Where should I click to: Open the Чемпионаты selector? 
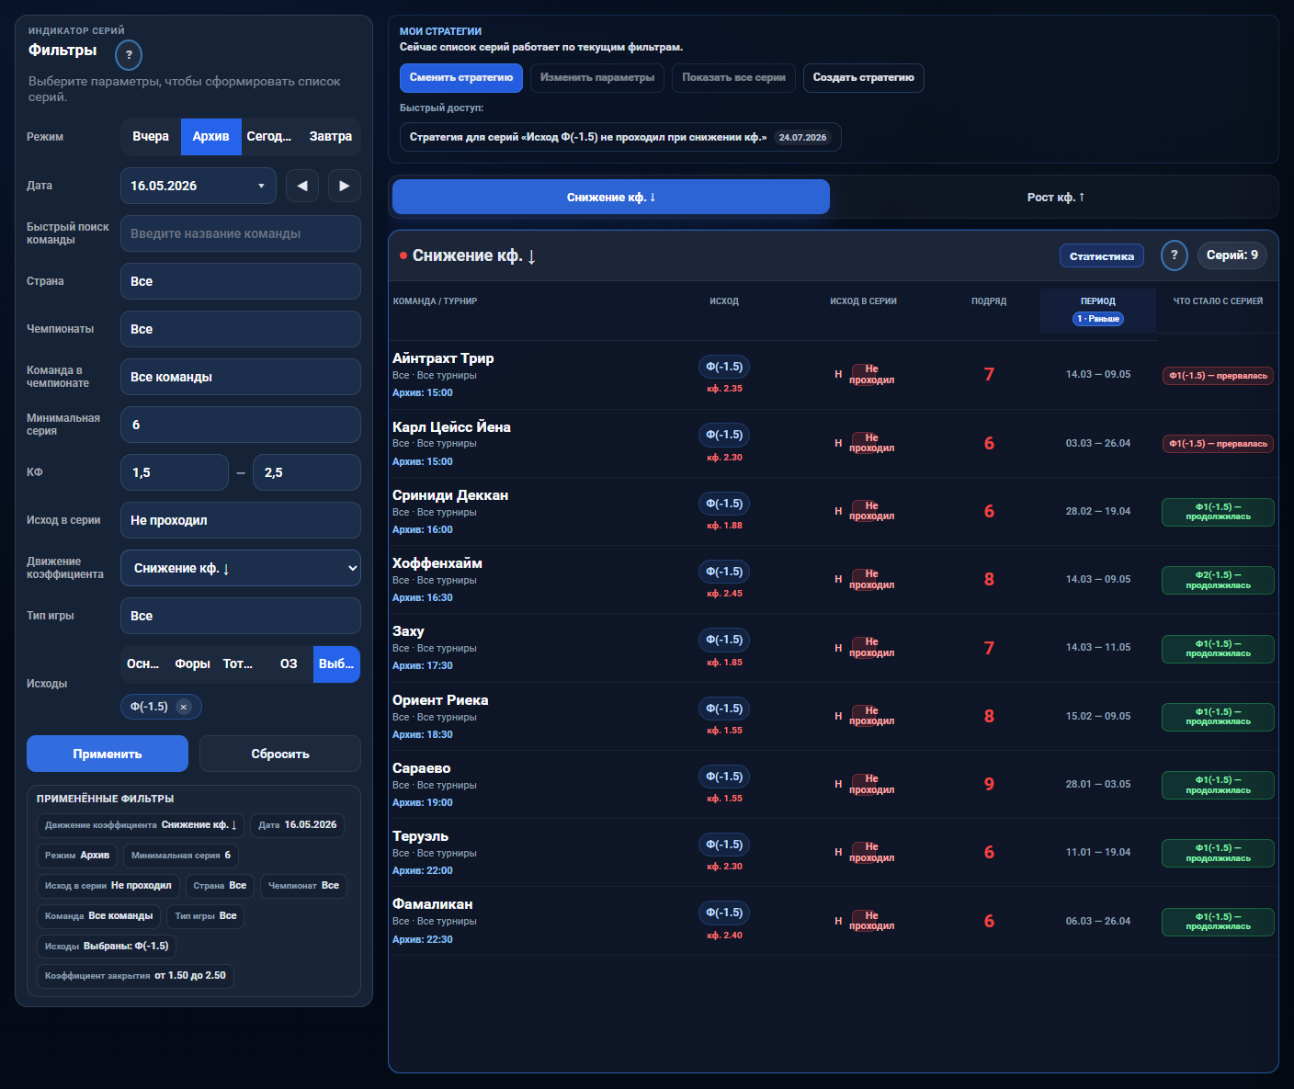tap(241, 329)
